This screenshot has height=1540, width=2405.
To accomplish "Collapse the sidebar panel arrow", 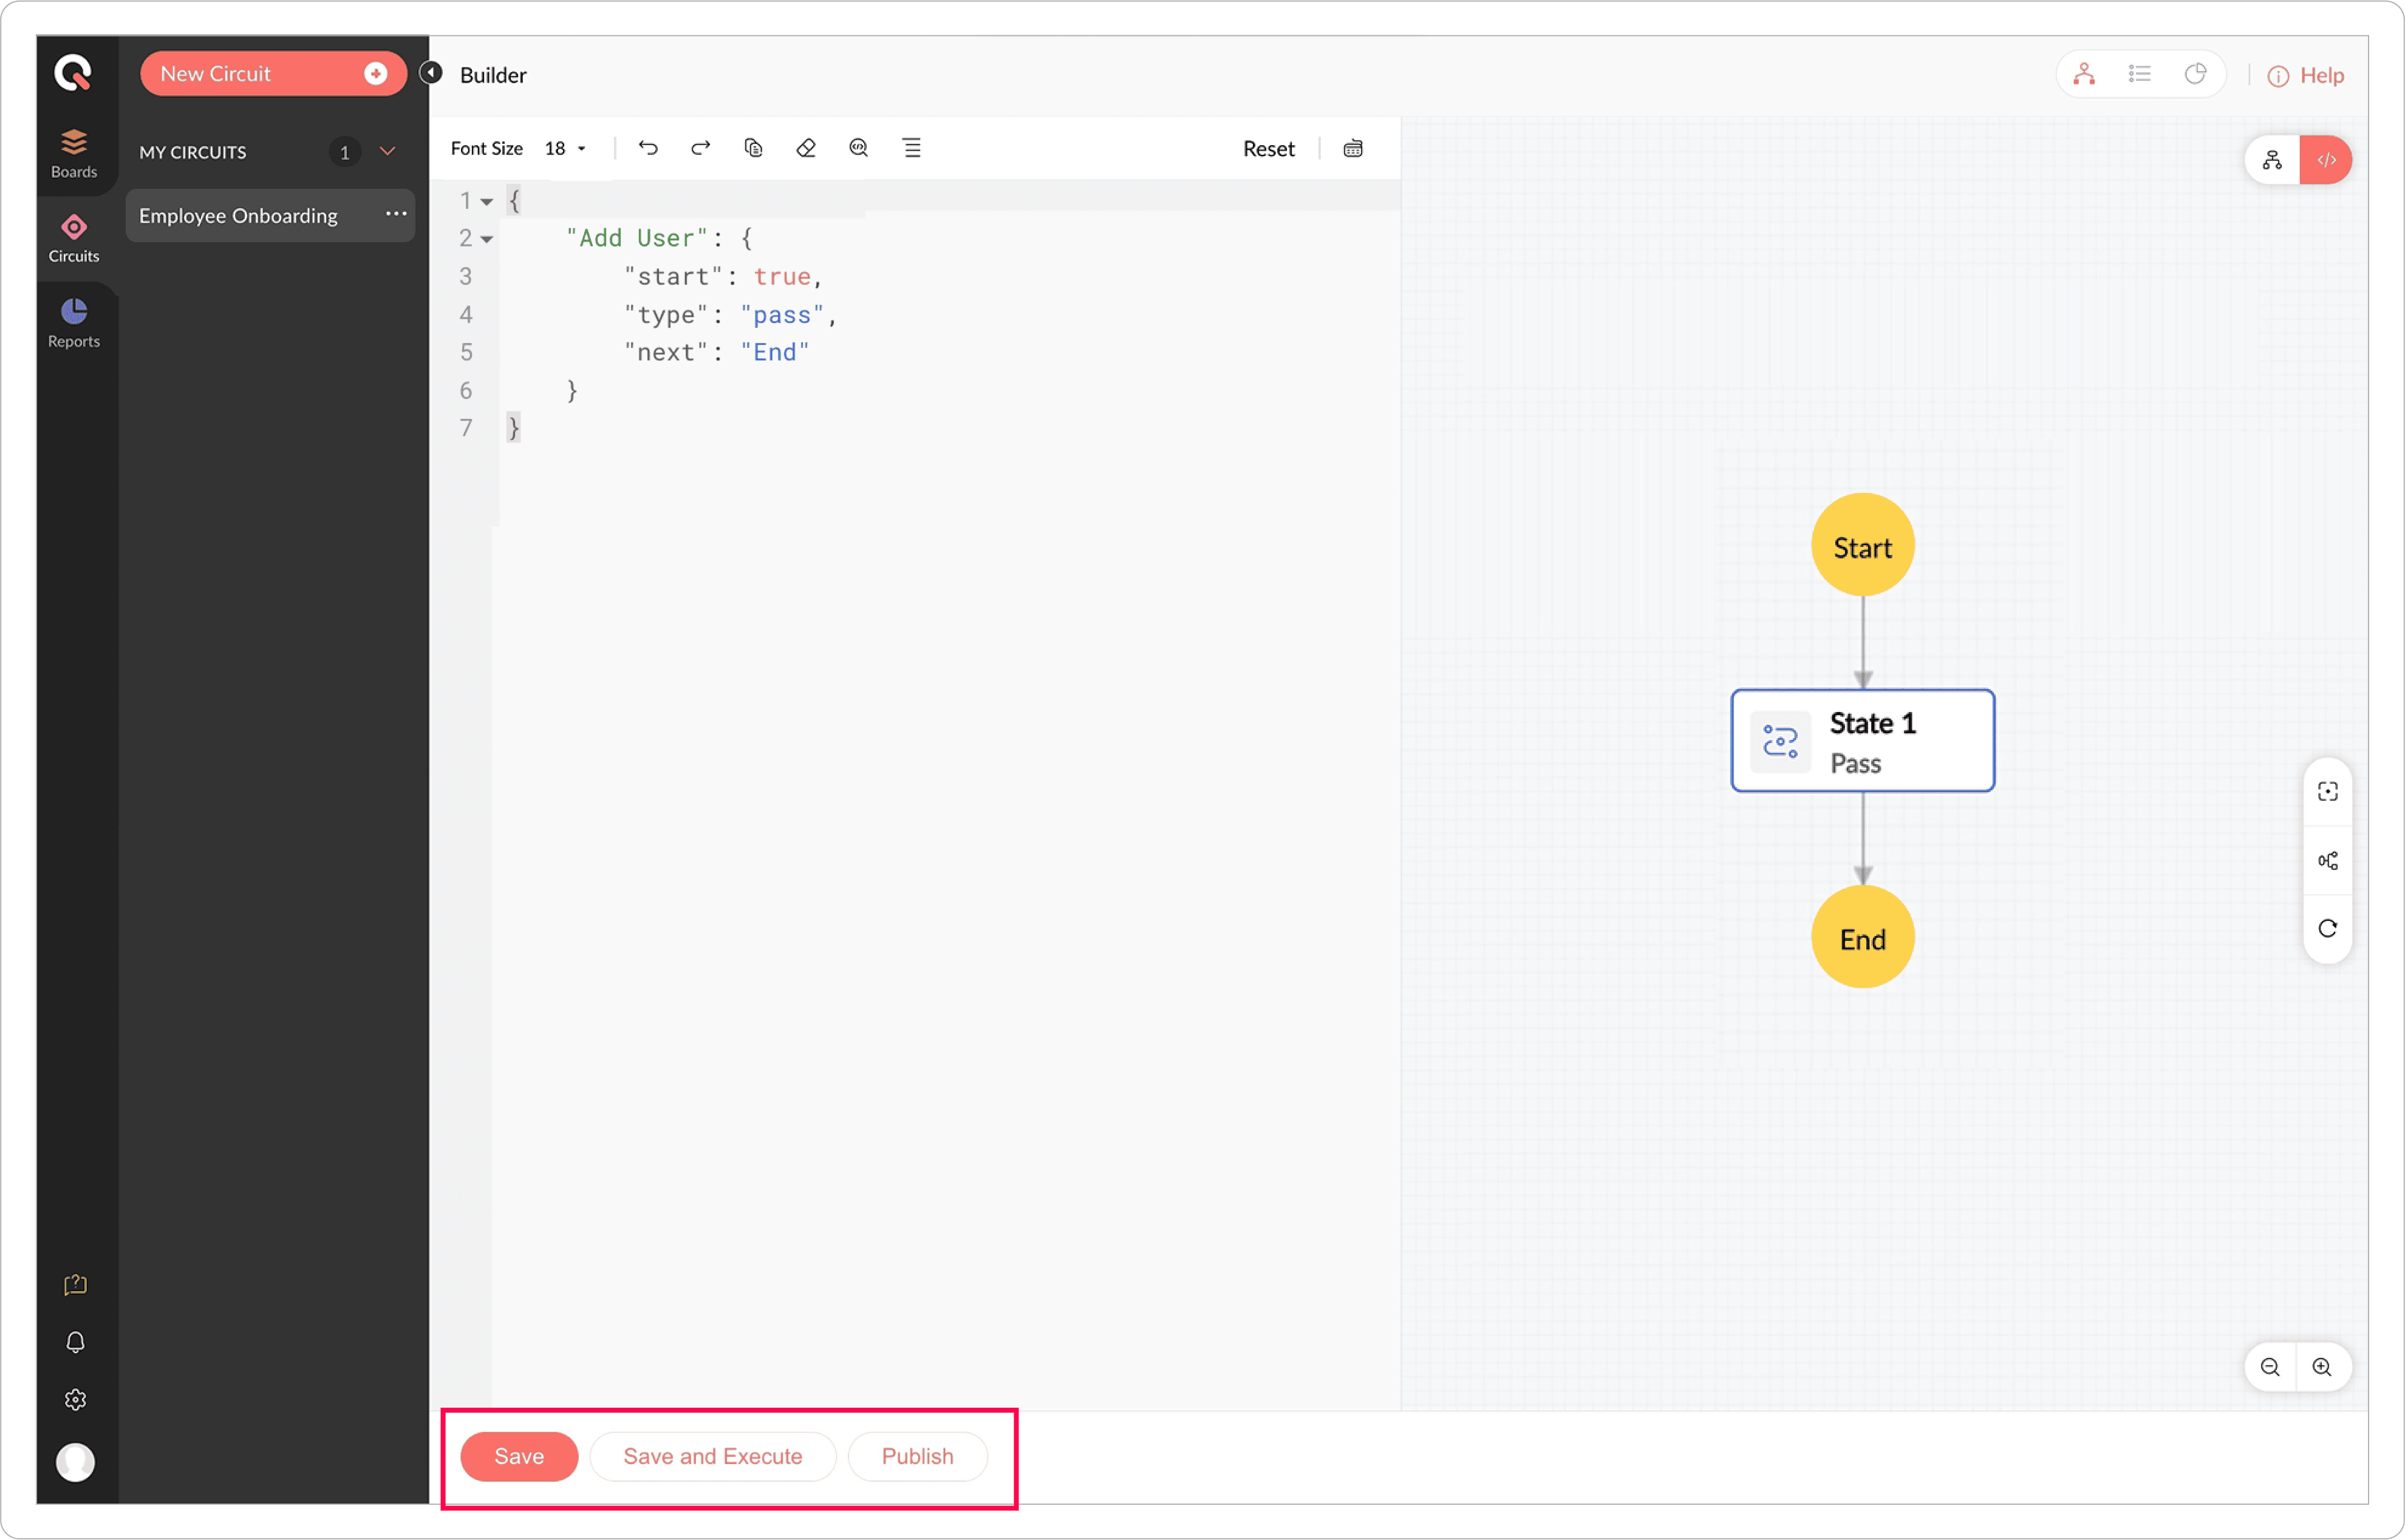I will tap(431, 73).
